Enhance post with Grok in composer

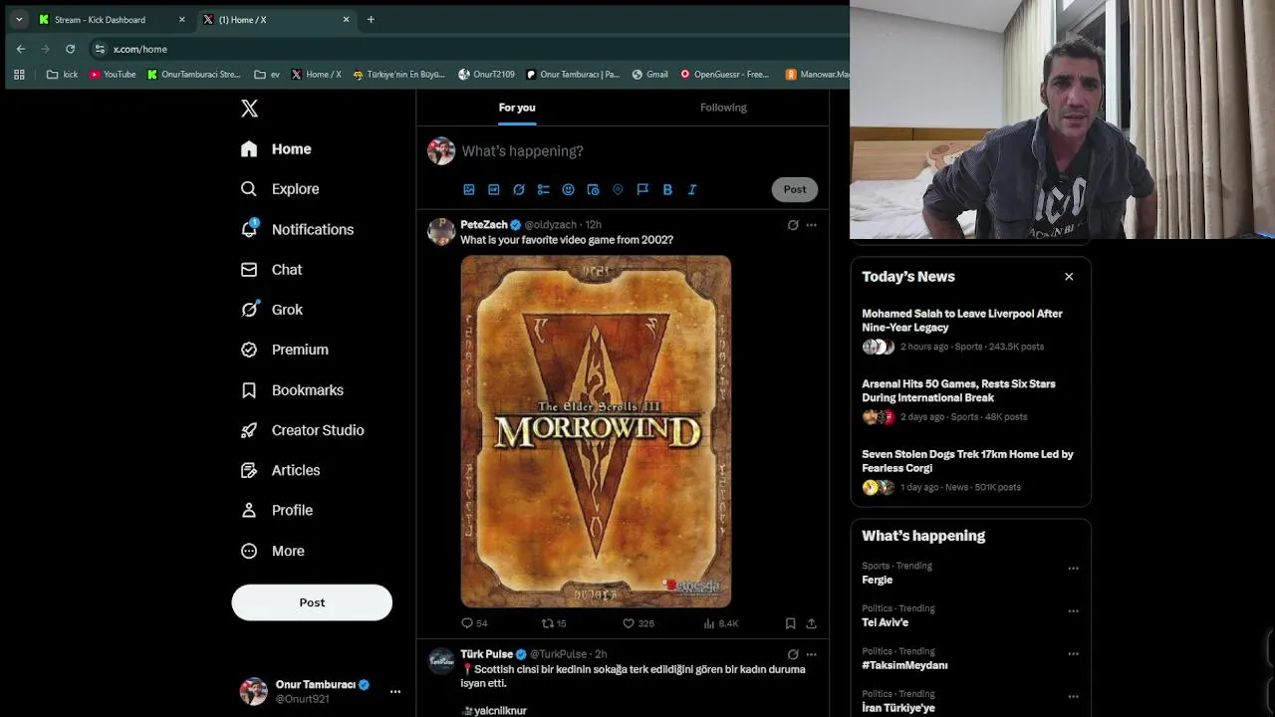[519, 189]
